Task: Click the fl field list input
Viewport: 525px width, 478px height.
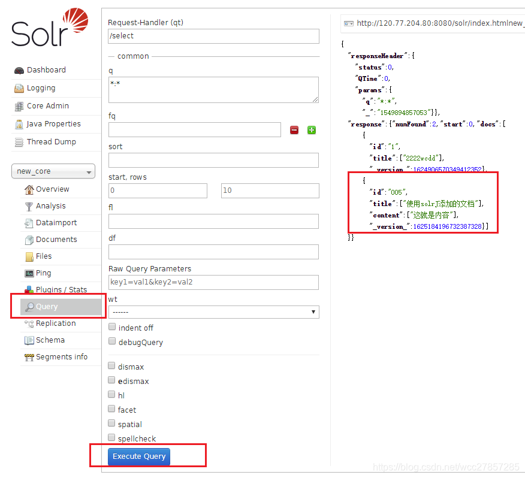Action: (213, 222)
